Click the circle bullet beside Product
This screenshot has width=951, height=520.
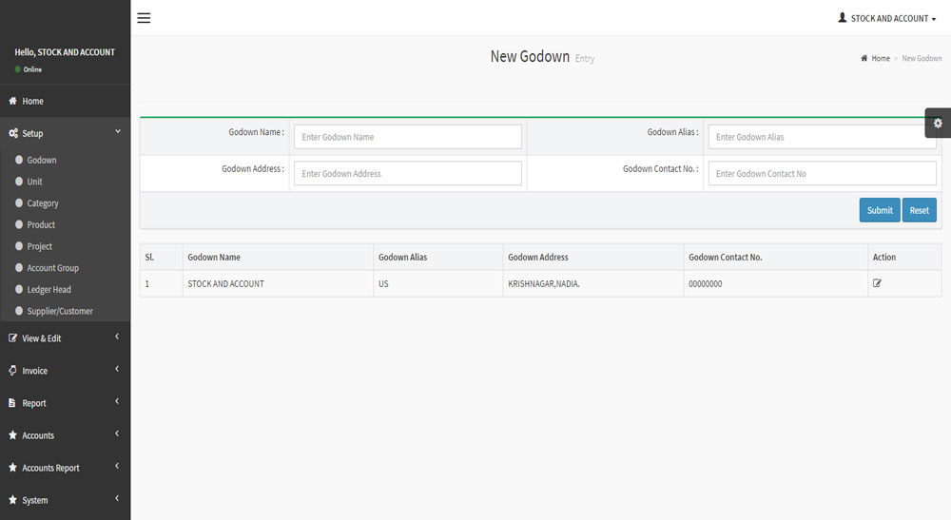pos(19,224)
